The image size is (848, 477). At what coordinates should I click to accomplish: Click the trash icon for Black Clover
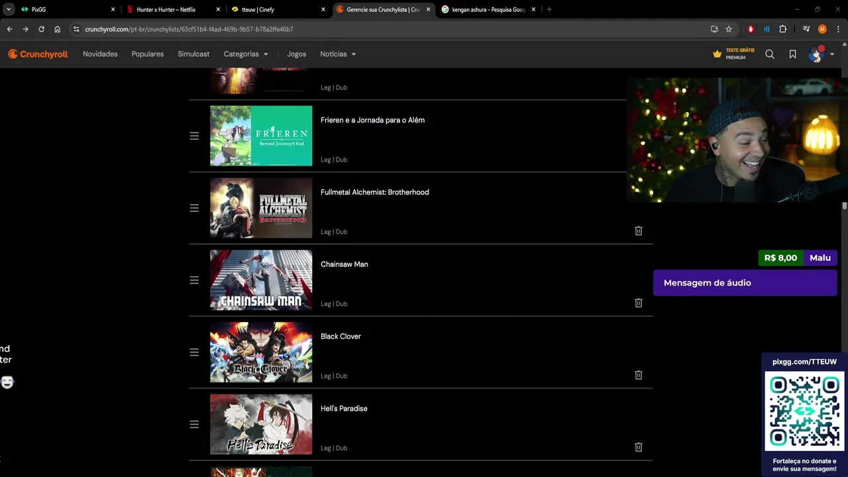click(x=639, y=375)
